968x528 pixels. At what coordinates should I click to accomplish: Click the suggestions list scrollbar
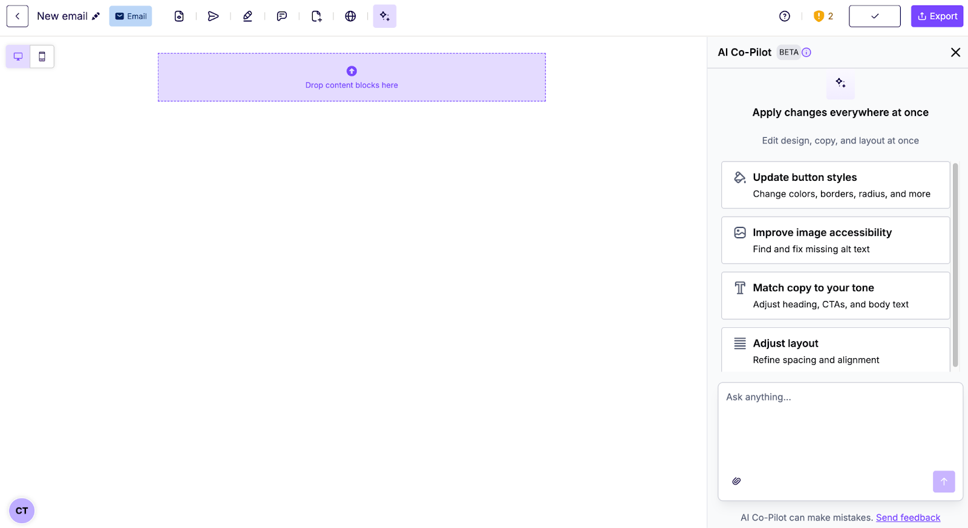tap(955, 265)
